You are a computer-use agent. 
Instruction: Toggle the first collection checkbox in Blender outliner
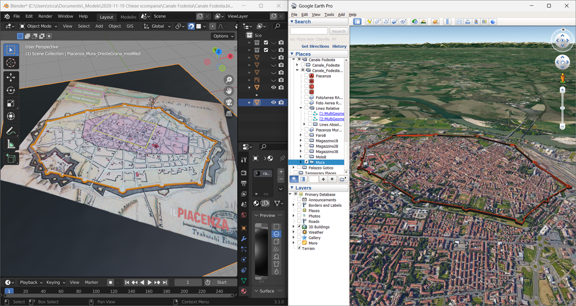coord(266,43)
